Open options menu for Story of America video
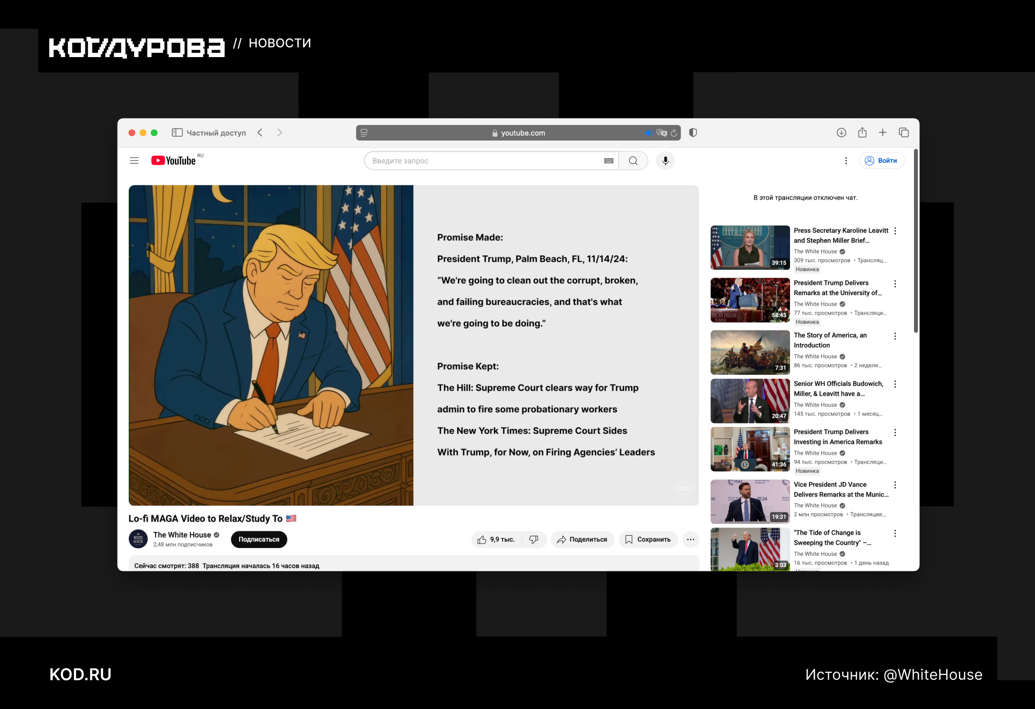 895,336
